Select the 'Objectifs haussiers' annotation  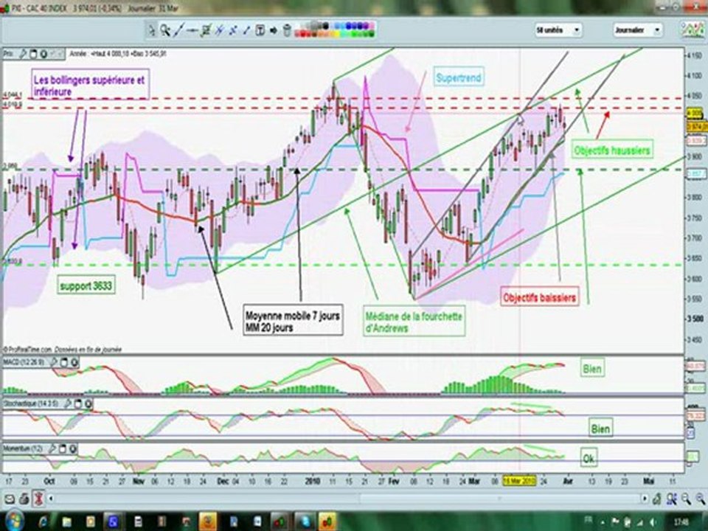click(x=612, y=150)
